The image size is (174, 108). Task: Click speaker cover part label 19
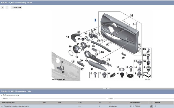[77, 57]
